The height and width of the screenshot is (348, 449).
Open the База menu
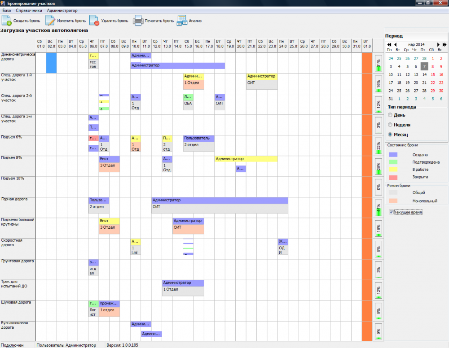[7, 11]
